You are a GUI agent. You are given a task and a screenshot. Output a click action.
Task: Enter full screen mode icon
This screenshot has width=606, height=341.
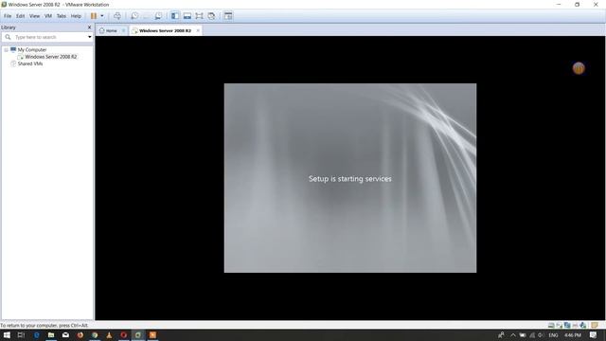(199, 16)
